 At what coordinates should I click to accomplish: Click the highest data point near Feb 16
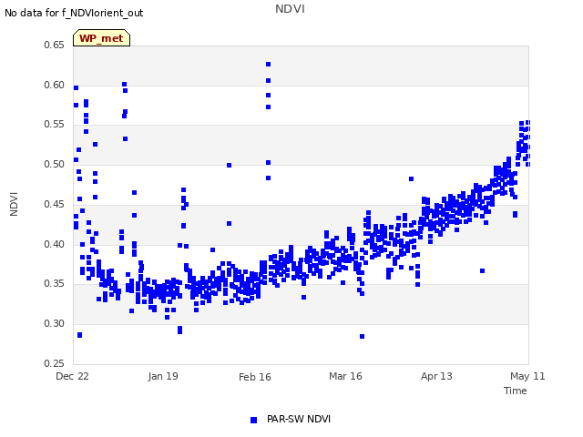click(x=268, y=65)
